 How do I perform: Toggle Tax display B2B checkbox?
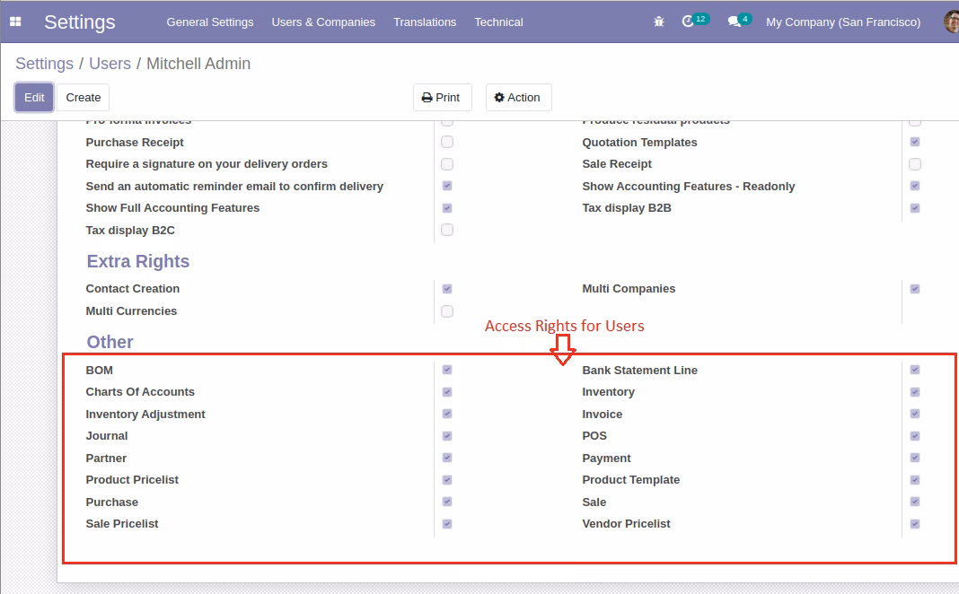click(915, 208)
